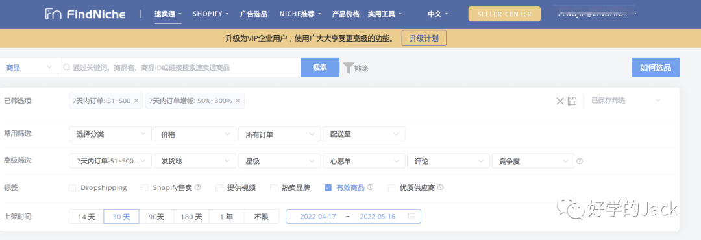This screenshot has height=240, width=701.
Task: Open the calendar icon in the date range
Action: [x=412, y=216]
